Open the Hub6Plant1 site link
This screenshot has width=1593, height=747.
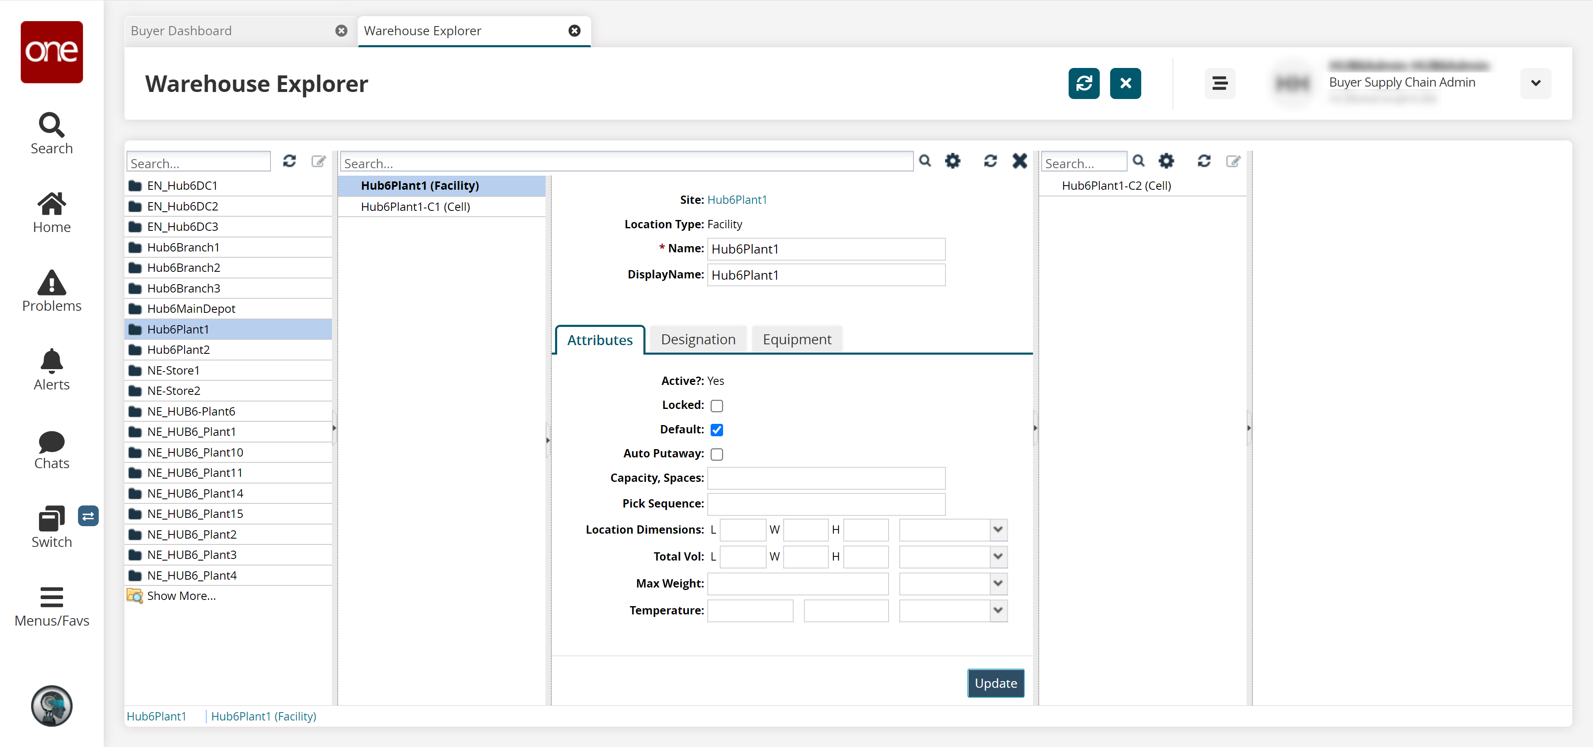coord(736,199)
